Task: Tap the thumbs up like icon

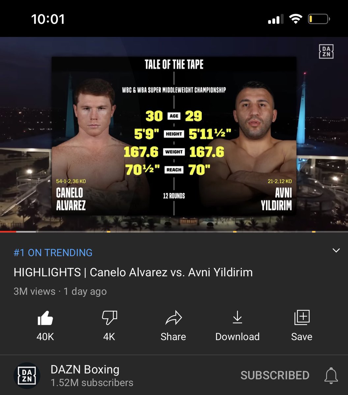Action: pos(45,318)
